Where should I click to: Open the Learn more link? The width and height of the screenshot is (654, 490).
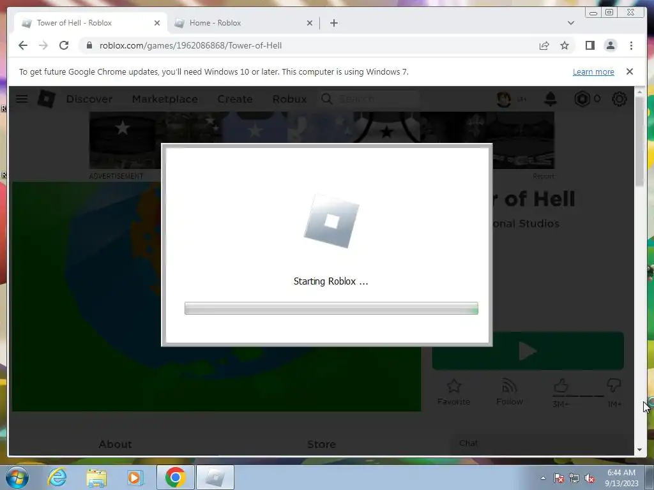click(x=593, y=71)
